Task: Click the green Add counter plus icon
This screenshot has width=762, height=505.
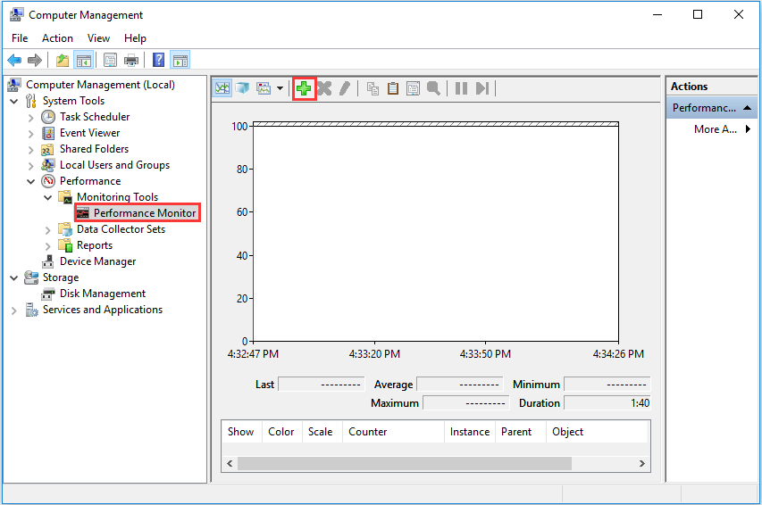Action: click(305, 88)
